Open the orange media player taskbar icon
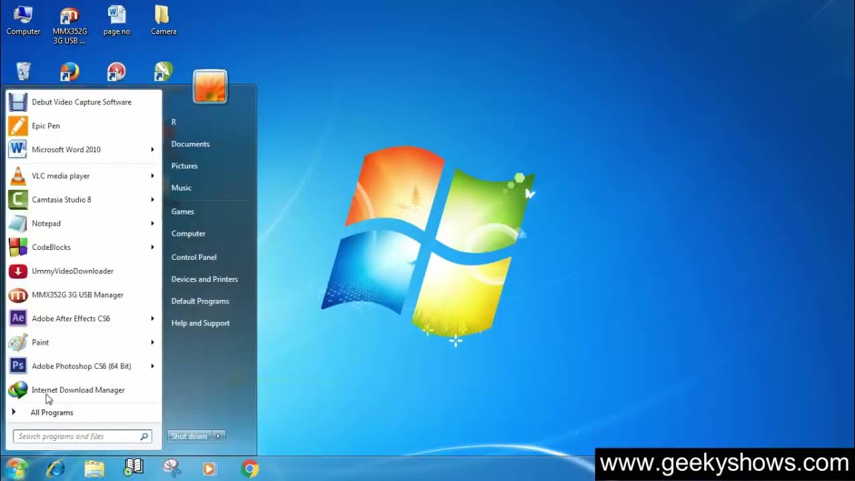Image resolution: width=855 pixels, height=481 pixels. pos(209,469)
